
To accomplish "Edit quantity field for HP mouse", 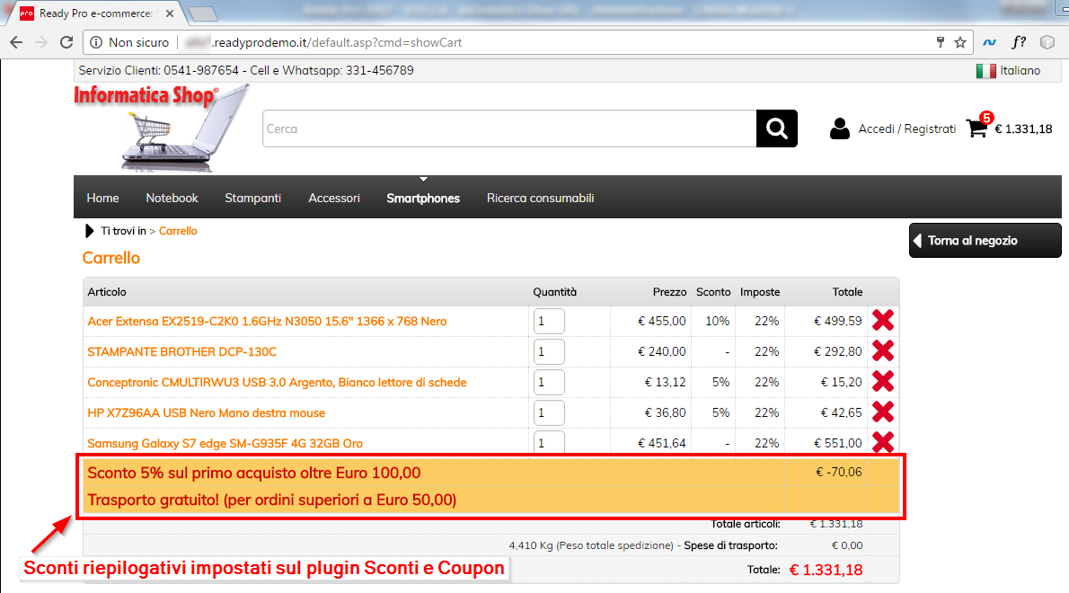I will 549,413.
